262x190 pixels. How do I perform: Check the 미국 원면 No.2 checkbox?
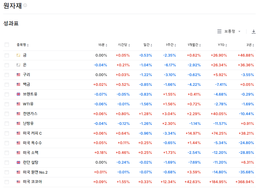coord(7,172)
